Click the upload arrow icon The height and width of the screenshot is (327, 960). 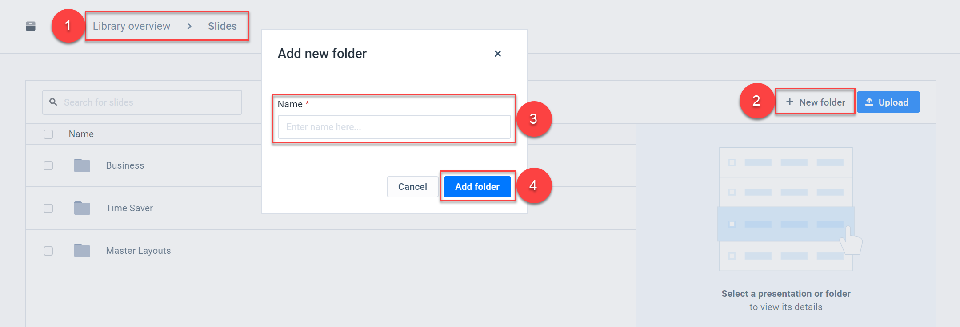(869, 102)
